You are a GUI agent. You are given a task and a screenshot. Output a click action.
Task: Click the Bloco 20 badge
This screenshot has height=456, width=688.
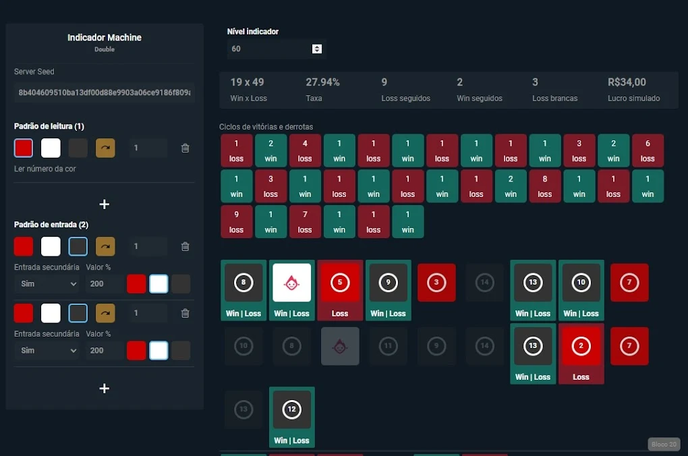click(663, 445)
